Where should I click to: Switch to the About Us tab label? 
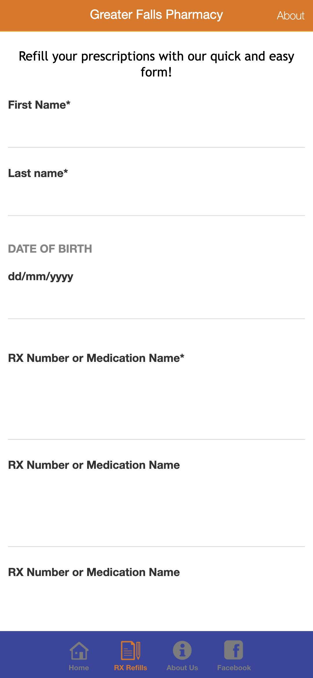[x=182, y=668]
